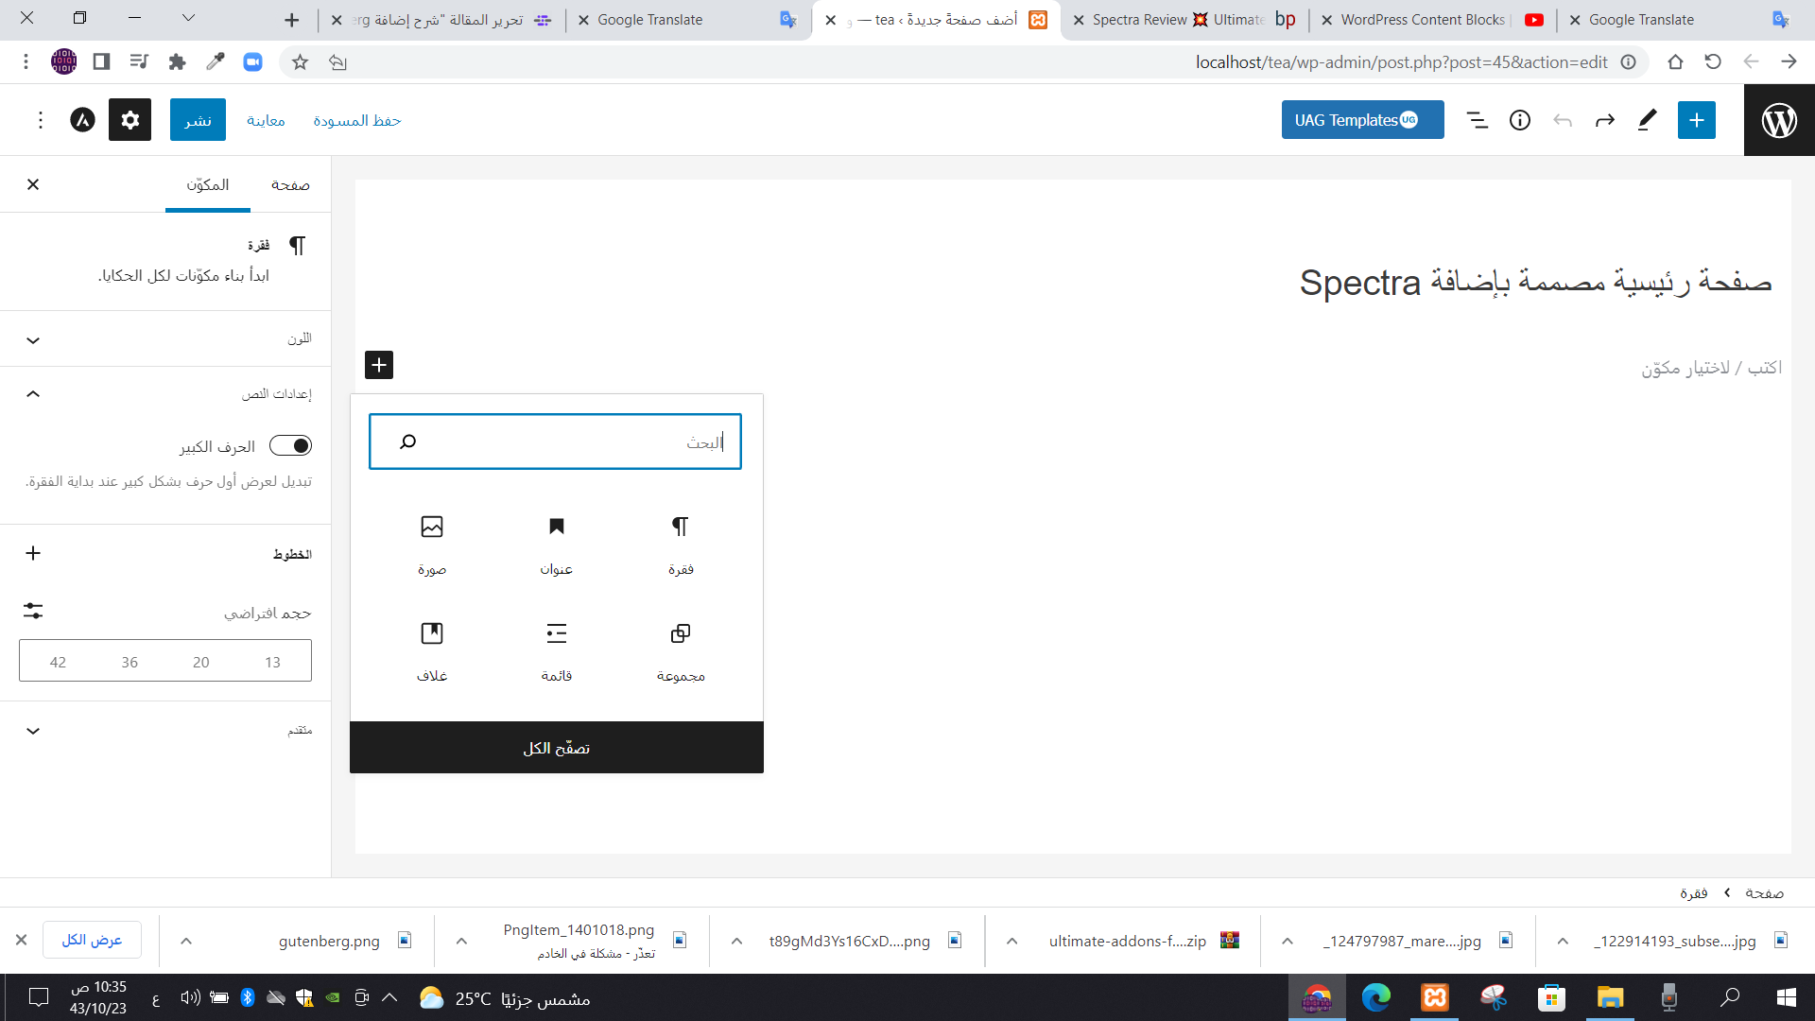Collapse the text settings (إعدادات النص) panel
This screenshot has width=1815, height=1021.
click(x=165, y=393)
